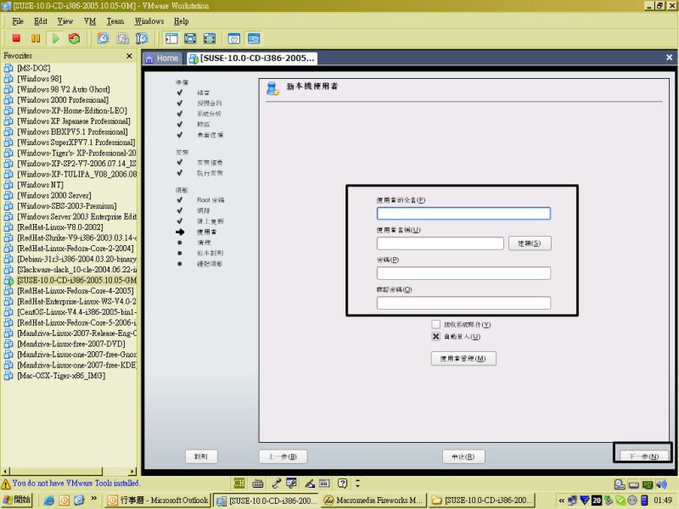The height and width of the screenshot is (509, 679).
Task: Select [Windows 98] in Favorites
Action: pyautogui.click(x=39, y=78)
